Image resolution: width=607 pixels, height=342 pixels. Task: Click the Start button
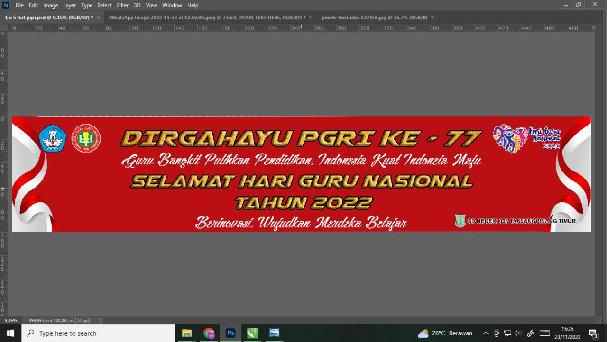pyautogui.click(x=10, y=333)
